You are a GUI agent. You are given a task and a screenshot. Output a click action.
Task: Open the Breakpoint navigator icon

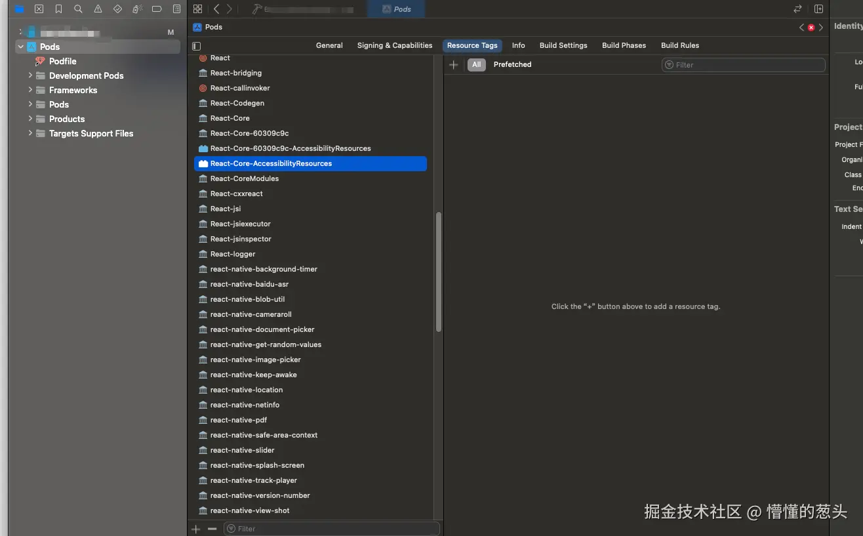click(x=157, y=9)
